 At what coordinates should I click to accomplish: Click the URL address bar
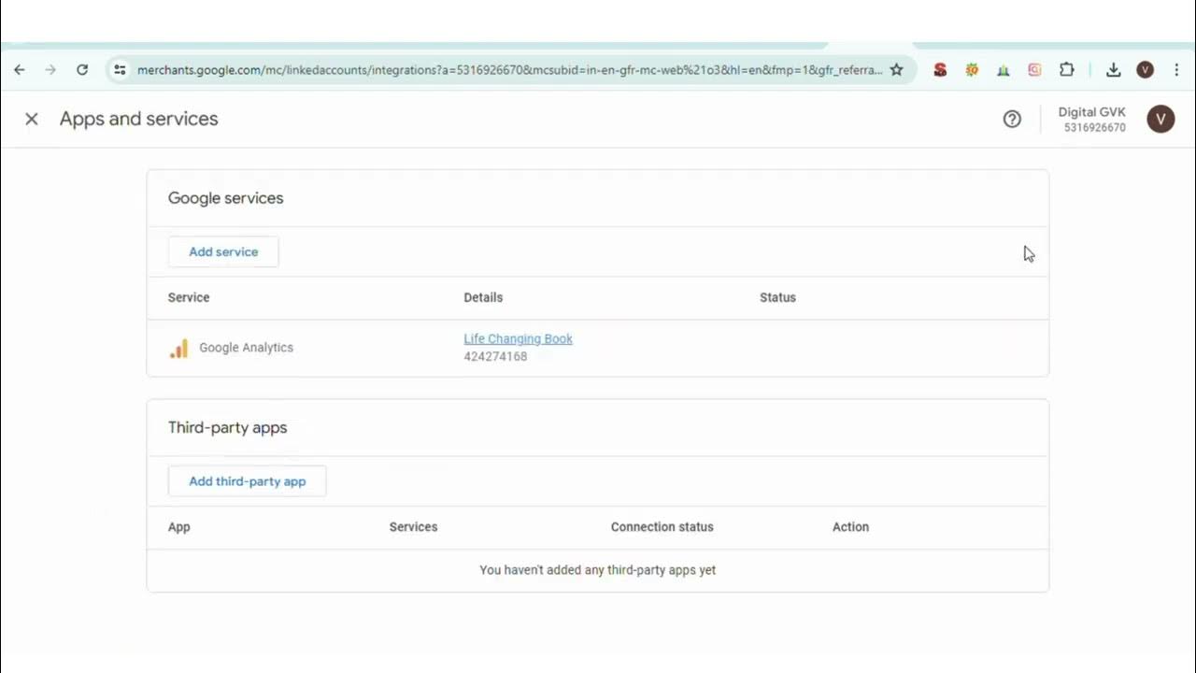[x=509, y=70]
